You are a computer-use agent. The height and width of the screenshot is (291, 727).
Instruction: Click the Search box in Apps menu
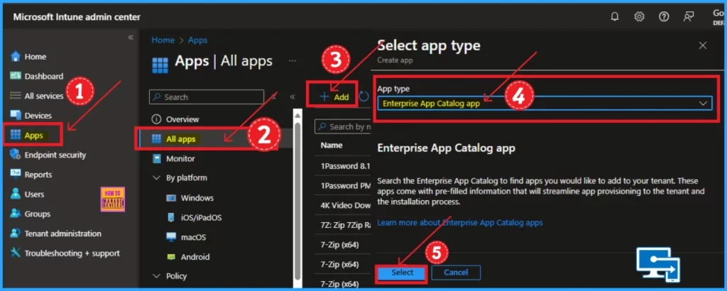[x=207, y=97]
